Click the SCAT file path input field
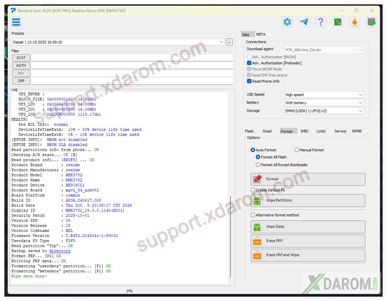The height and width of the screenshot is (301, 387). point(132,58)
